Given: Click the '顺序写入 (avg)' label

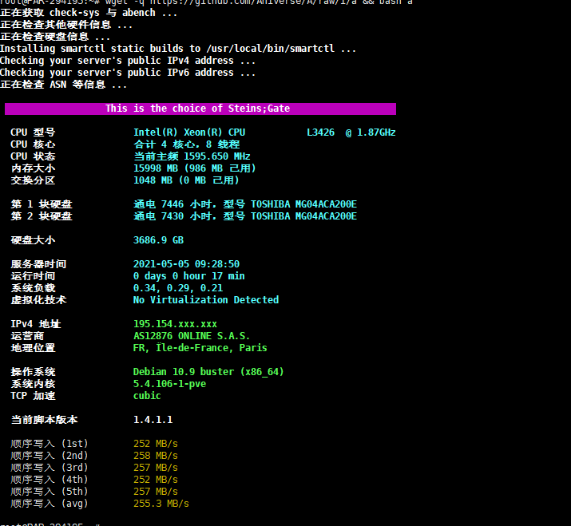Looking at the screenshot, I should click(50, 504).
